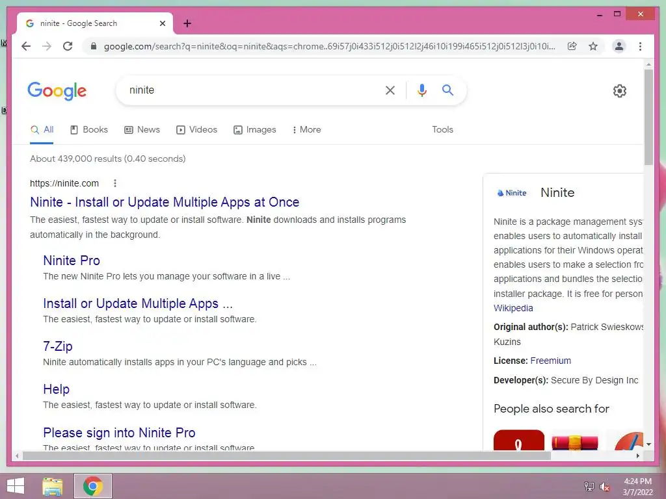This screenshot has width=666, height=499.
Task: Click the 'People also search for' heading
Action: [x=551, y=409]
